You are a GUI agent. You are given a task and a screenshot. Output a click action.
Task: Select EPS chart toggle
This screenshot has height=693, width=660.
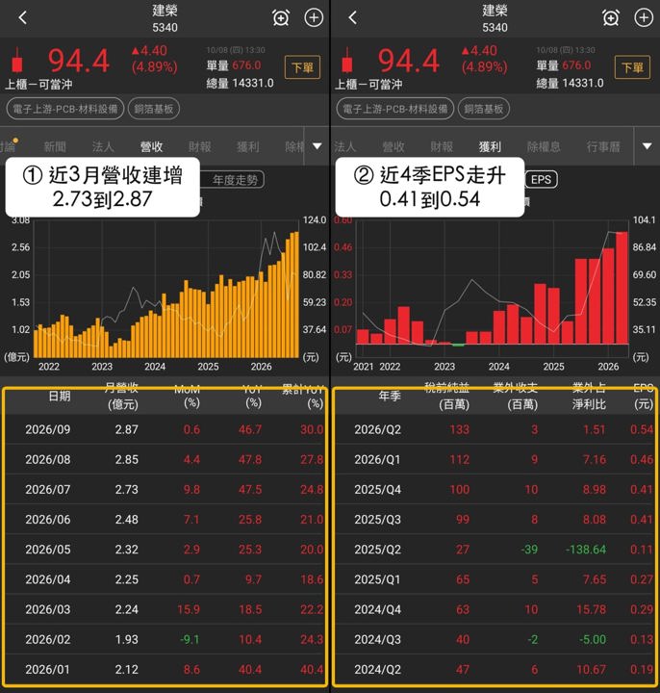541,180
